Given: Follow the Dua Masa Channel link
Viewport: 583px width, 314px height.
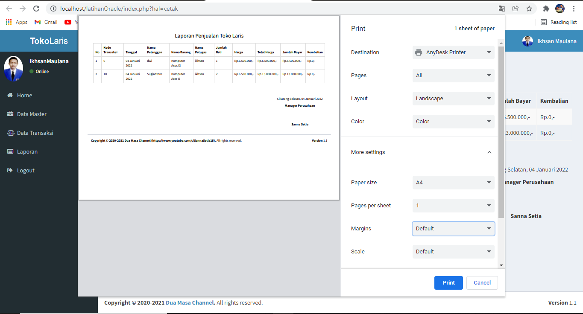Looking at the screenshot, I should pos(190,302).
